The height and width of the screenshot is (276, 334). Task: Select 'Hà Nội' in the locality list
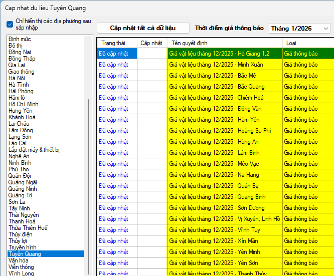pos(17,78)
